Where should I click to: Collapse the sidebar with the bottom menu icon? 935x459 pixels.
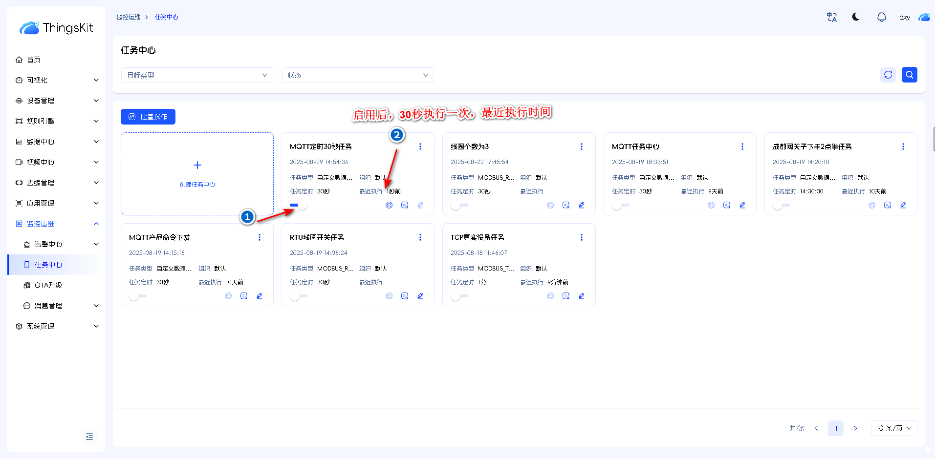pyautogui.click(x=89, y=437)
